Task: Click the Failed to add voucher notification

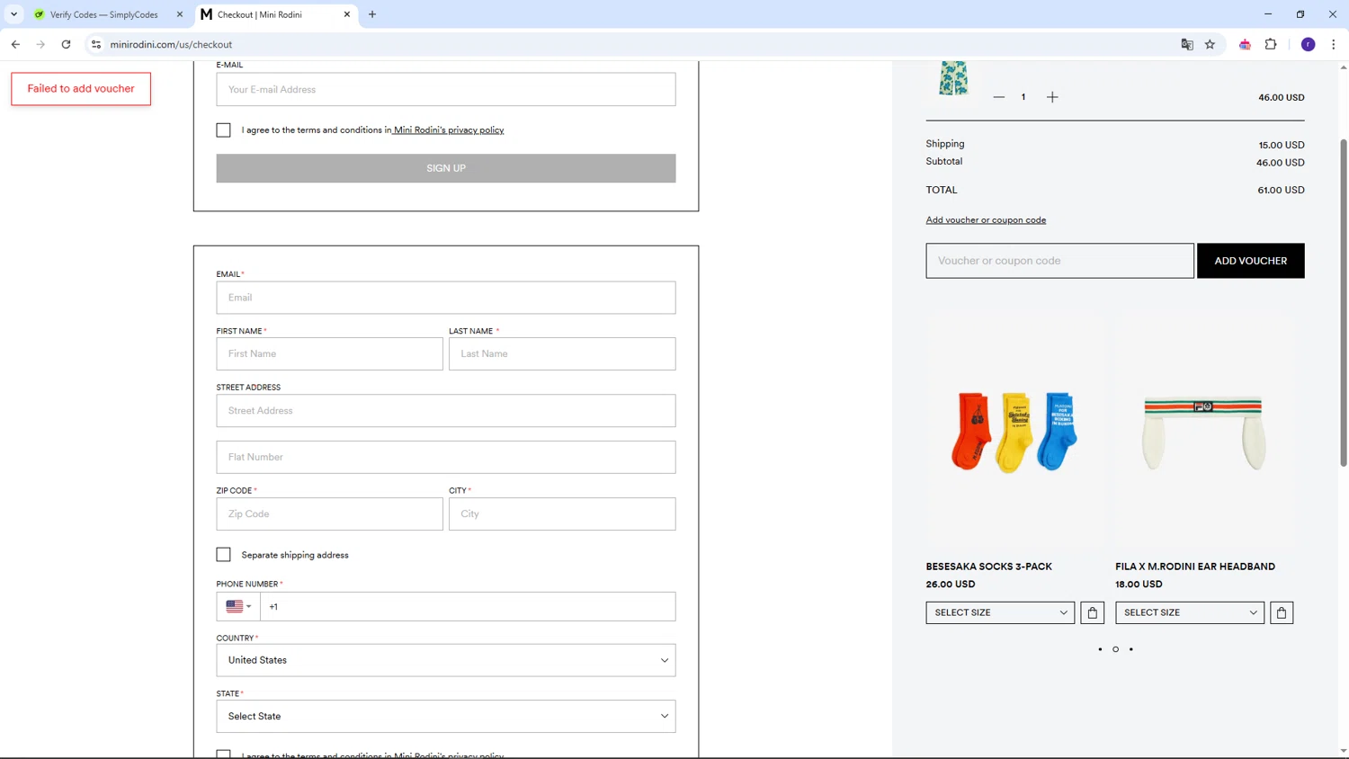Action: click(81, 89)
